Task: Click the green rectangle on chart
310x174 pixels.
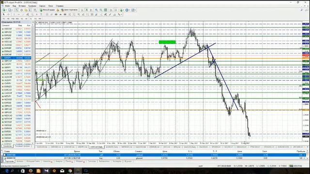Action: click(167, 42)
